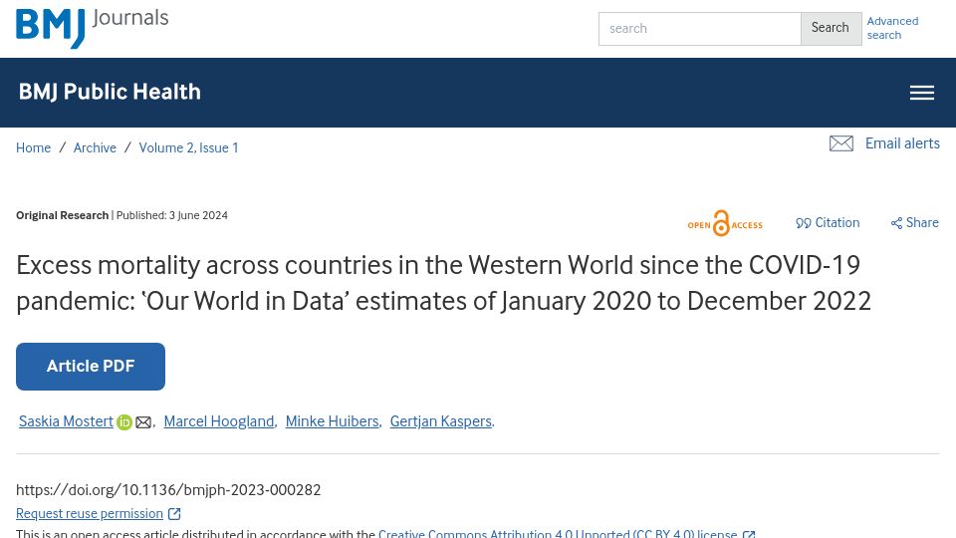Open the Archive breadcrumb
Screen dimensions: 956x538
click(x=96, y=147)
